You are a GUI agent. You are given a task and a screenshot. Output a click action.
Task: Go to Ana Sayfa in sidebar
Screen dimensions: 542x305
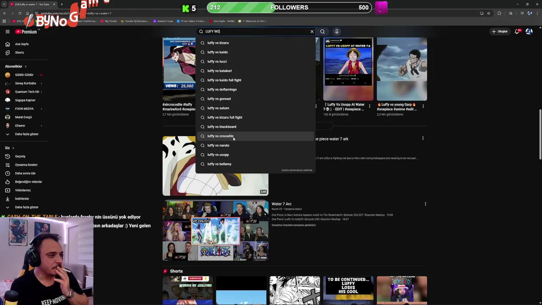[22, 44]
